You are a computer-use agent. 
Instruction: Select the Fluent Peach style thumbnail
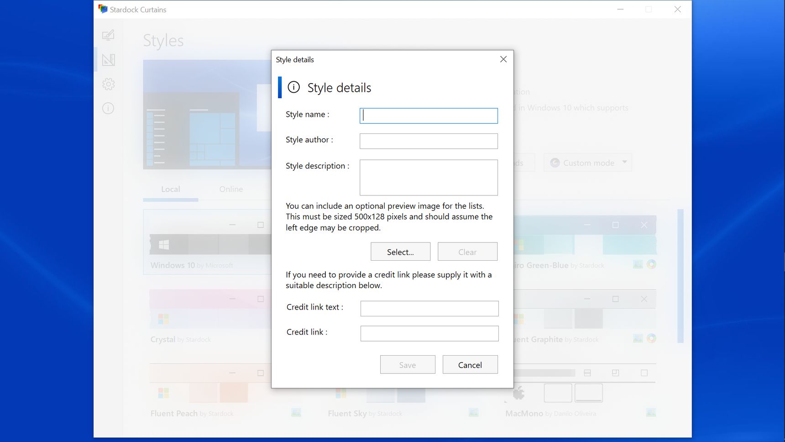pos(210,390)
